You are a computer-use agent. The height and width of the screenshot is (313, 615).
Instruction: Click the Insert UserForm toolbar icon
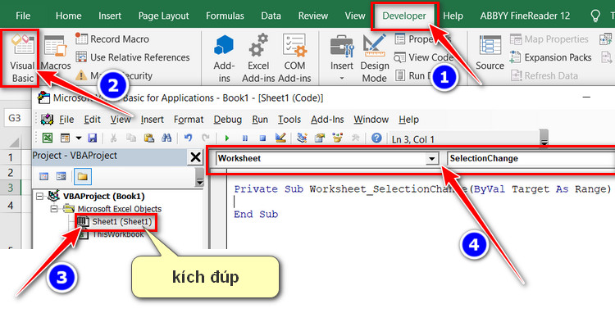click(65, 138)
